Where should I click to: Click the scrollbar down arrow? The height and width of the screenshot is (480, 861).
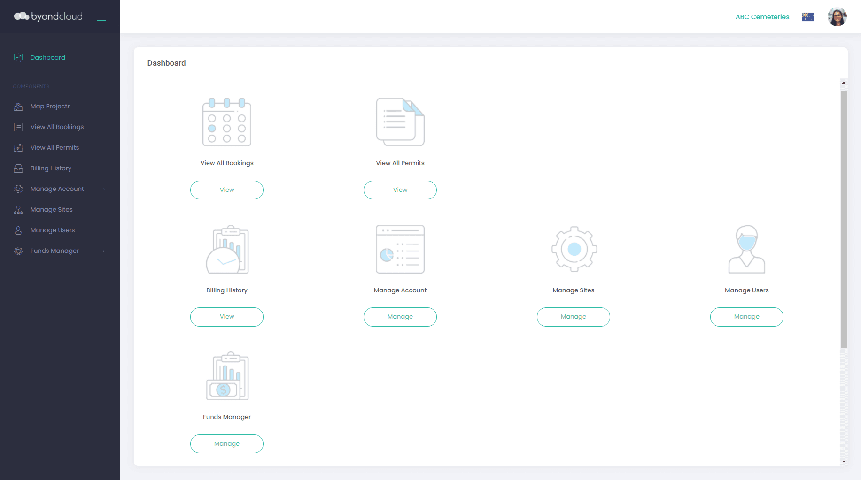tap(844, 462)
